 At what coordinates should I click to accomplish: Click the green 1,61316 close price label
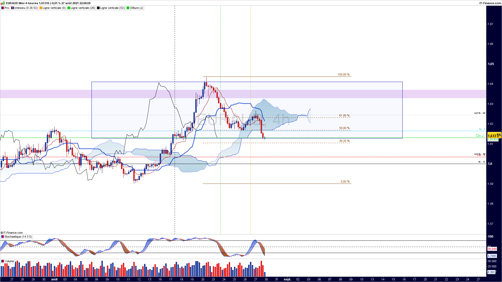click(493, 140)
